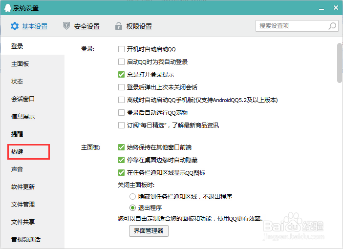The image size is (343, 249).
Task: Select 主面板 in the sidebar
Action: click(33, 63)
